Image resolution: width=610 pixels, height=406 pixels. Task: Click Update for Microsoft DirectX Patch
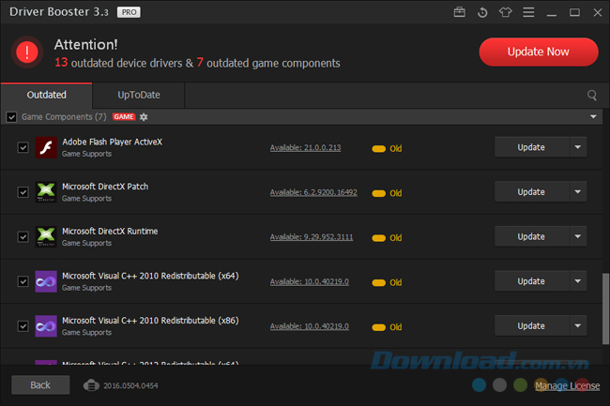[531, 192]
